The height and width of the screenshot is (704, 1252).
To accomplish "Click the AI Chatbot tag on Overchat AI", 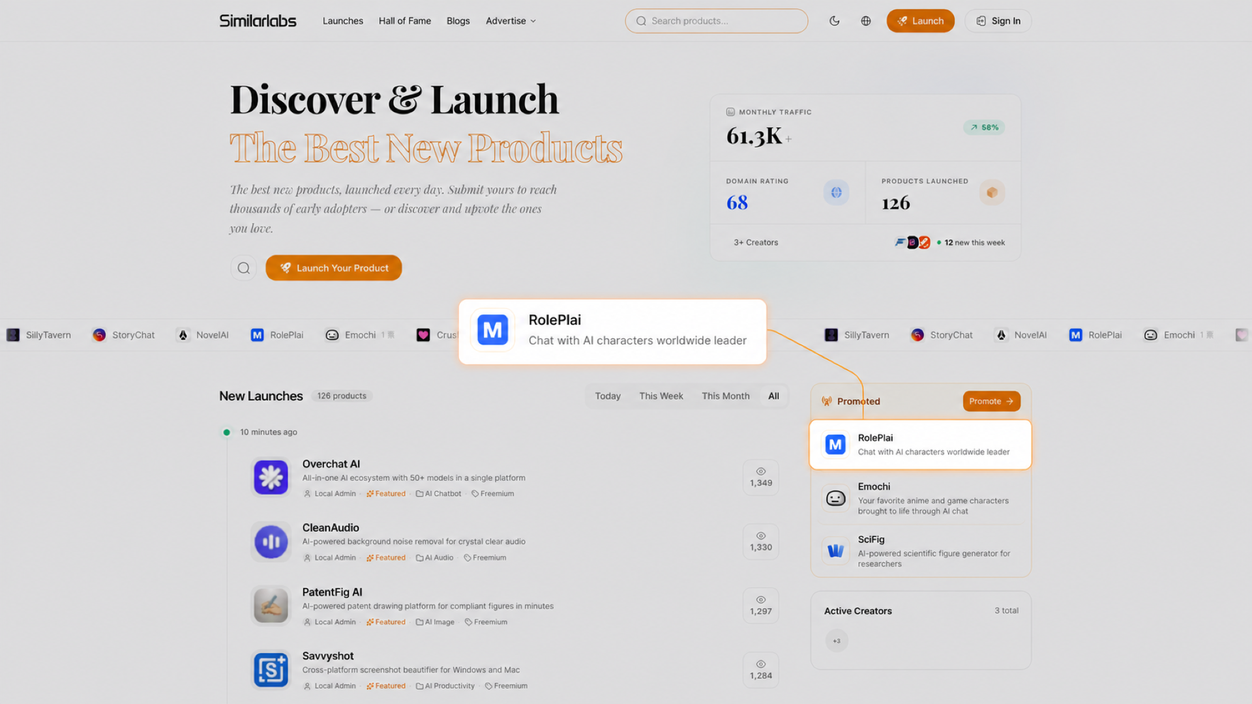I will [438, 494].
